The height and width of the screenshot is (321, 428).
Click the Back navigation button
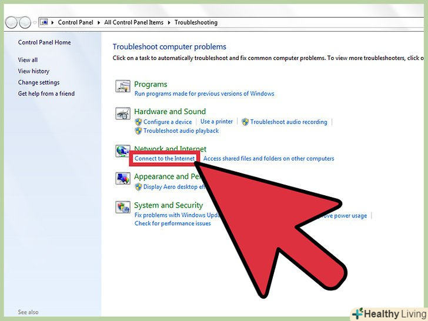(12, 22)
